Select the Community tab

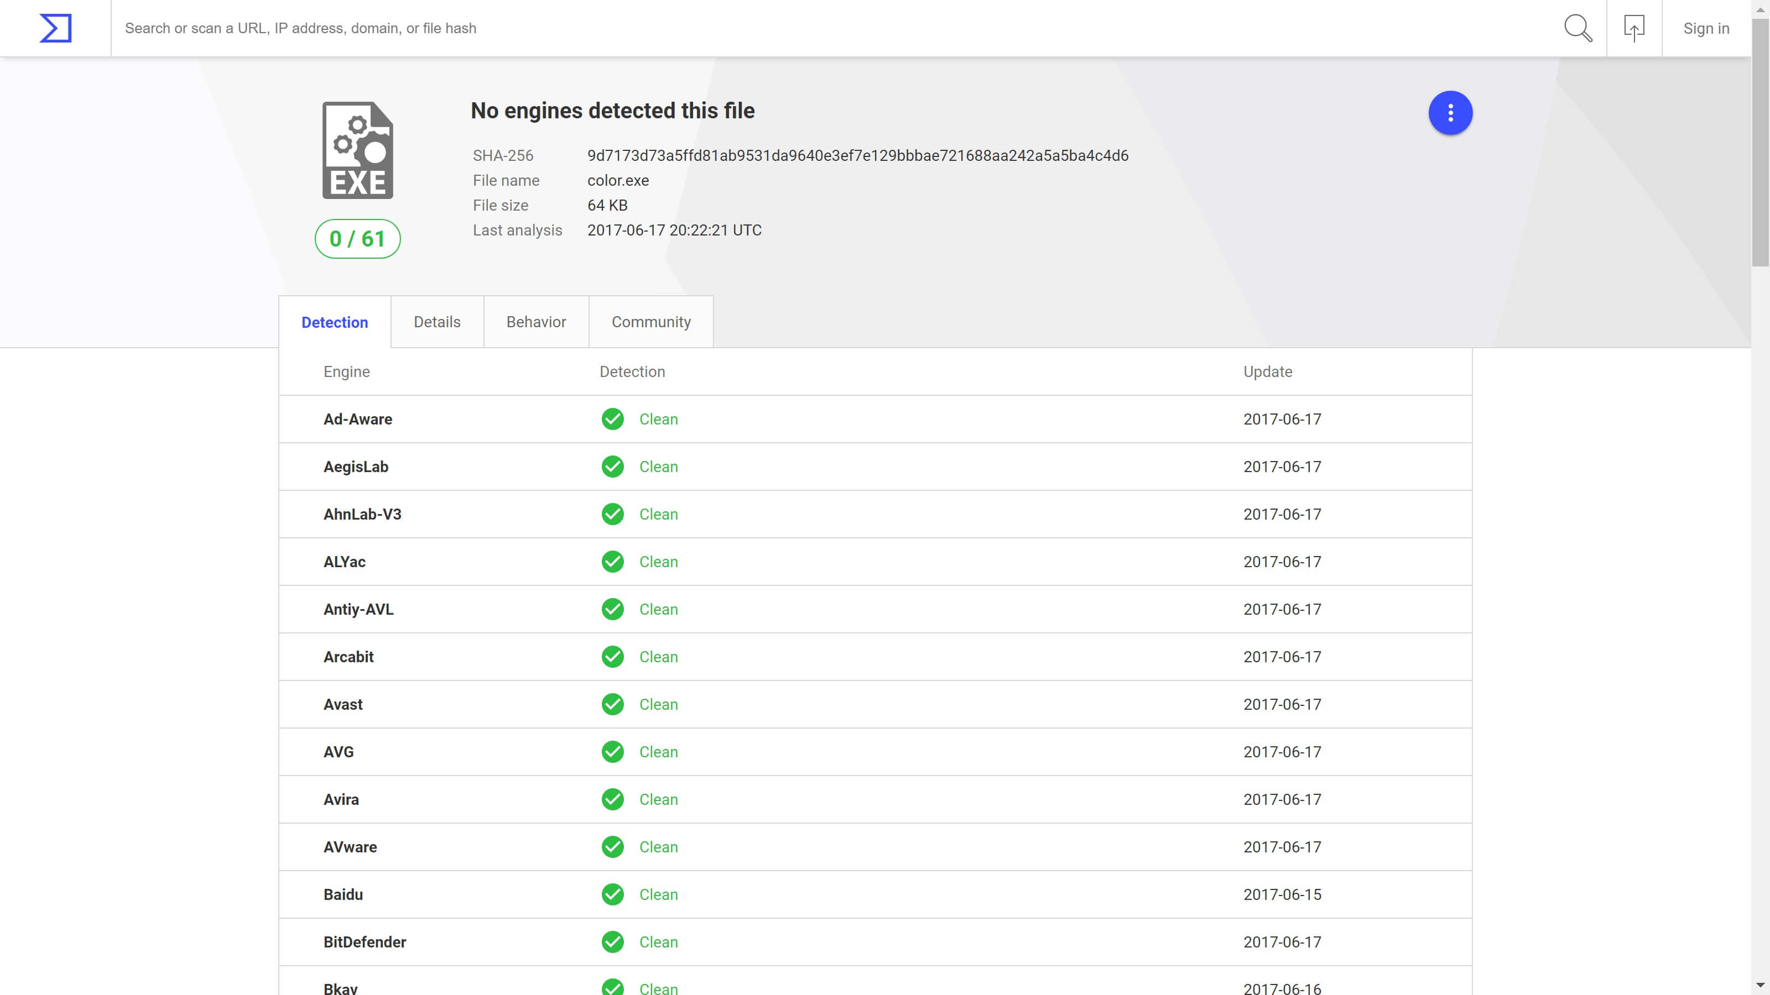pos(650,322)
